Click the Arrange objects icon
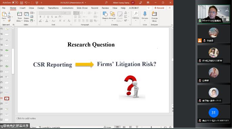 click(112, 14)
